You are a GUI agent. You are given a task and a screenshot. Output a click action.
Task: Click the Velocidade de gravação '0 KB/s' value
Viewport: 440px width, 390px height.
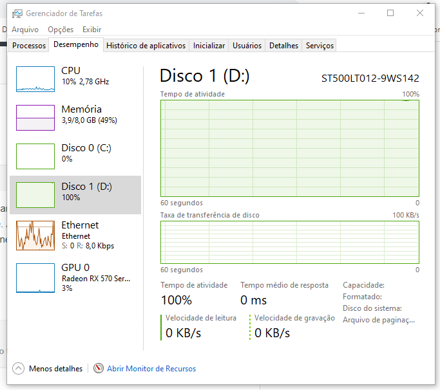273,333
